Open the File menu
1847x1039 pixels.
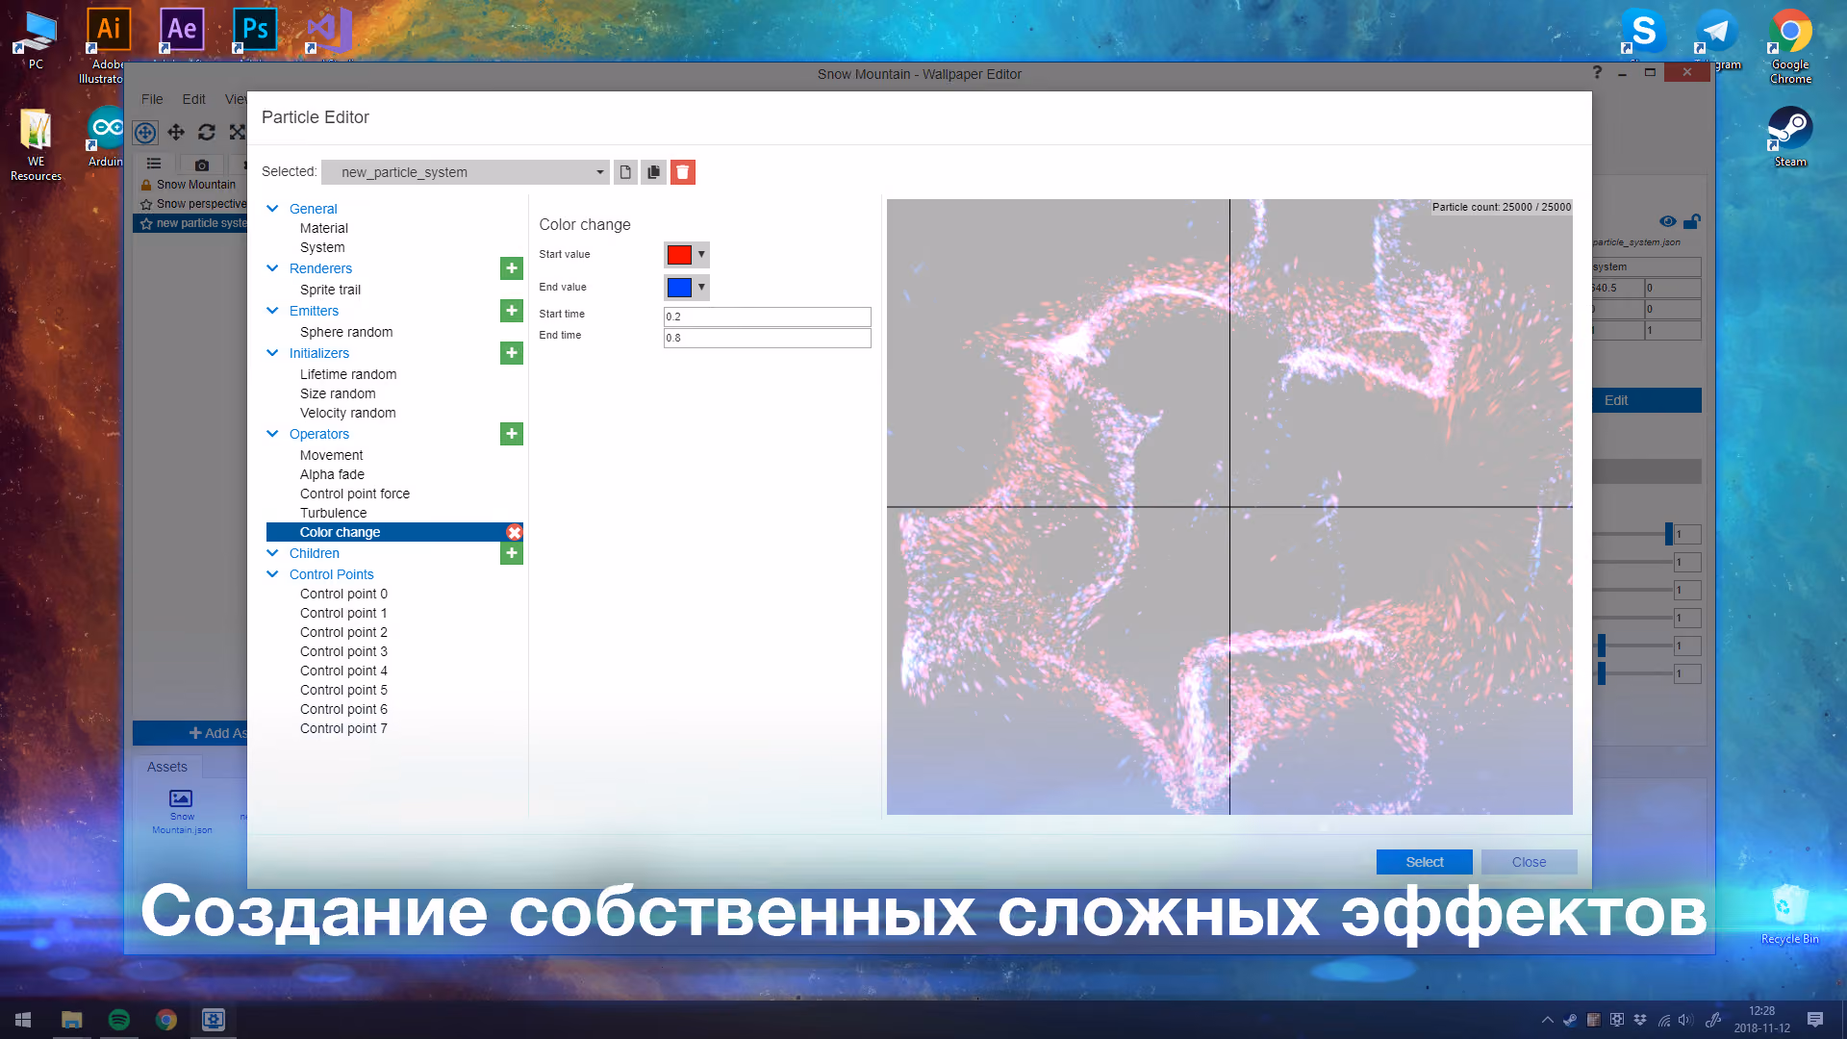pos(152,99)
